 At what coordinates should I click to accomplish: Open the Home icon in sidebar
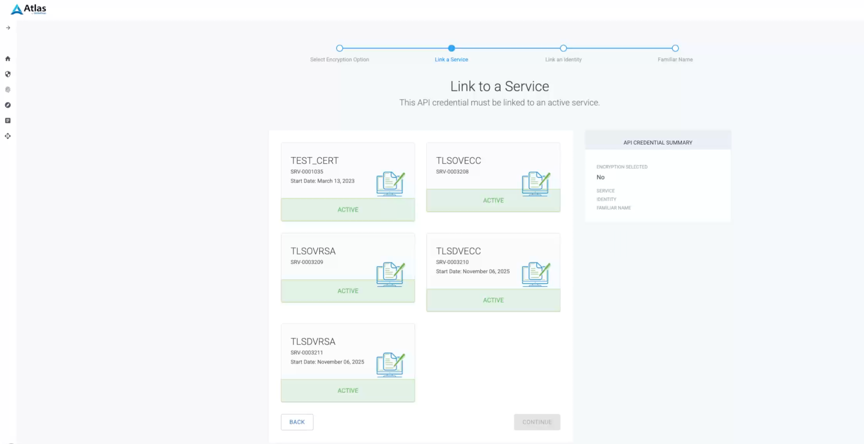click(x=8, y=59)
